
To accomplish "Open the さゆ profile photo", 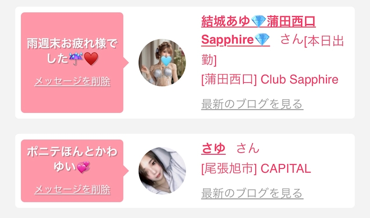I will (x=162, y=171).
